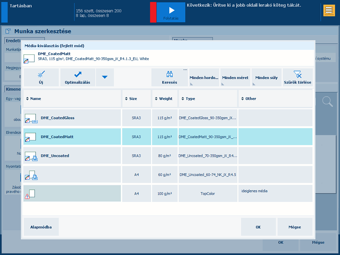
Task: Click the Tartásban status label
Action: point(21,6)
